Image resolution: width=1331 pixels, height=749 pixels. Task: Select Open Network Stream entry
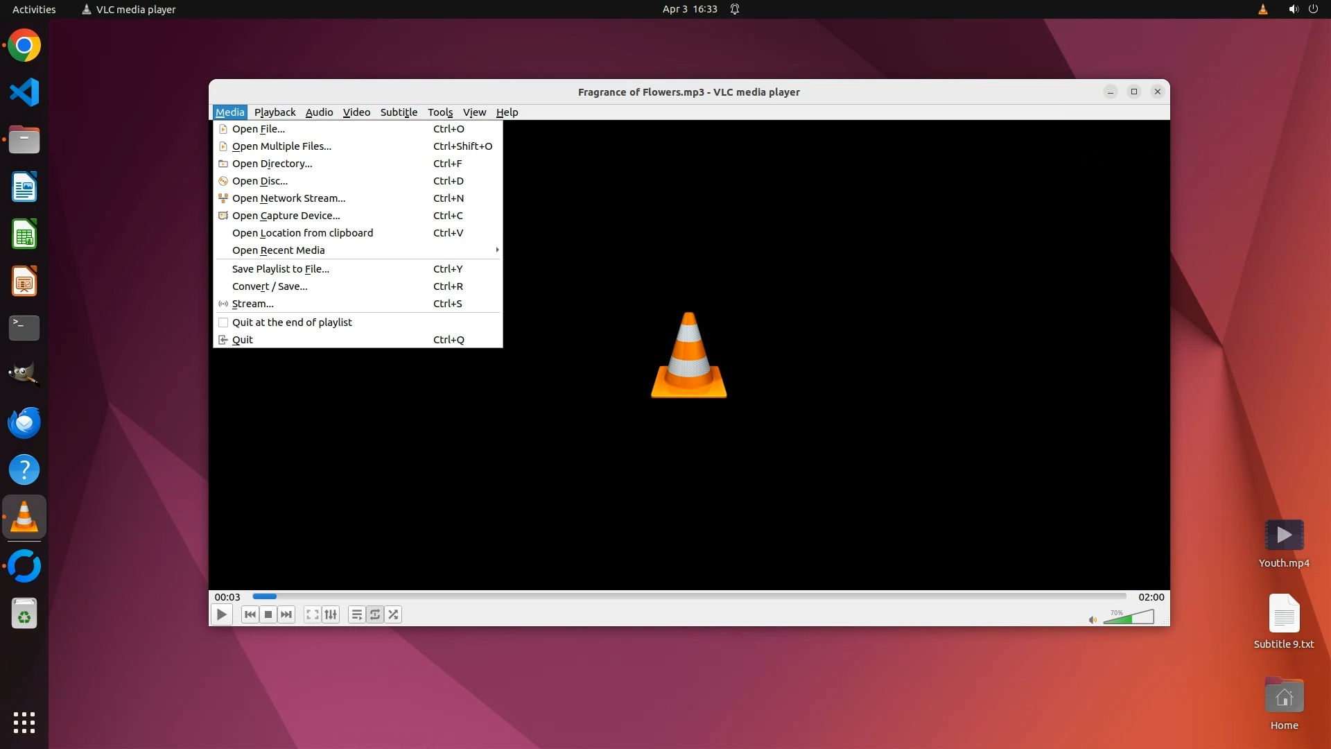[x=288, y=198]
